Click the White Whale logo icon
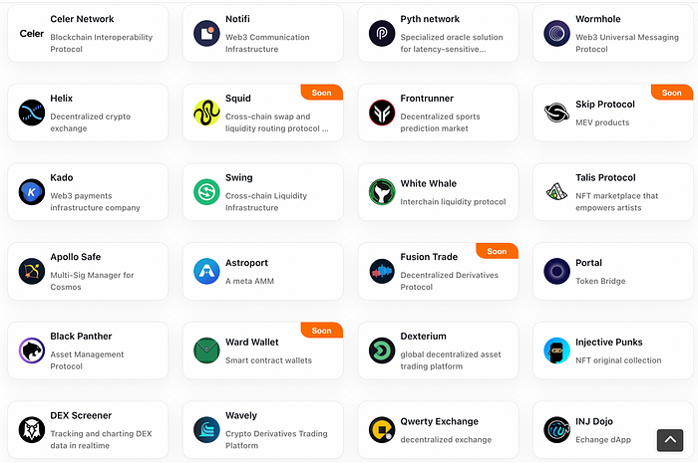Image resolution: width=698 pixels, height=465 pixels. click(382, 191)
